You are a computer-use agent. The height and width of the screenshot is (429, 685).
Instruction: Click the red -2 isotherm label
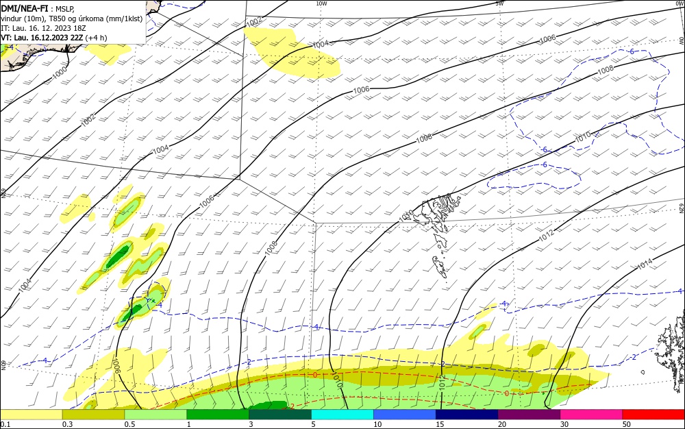pos(291,406)
